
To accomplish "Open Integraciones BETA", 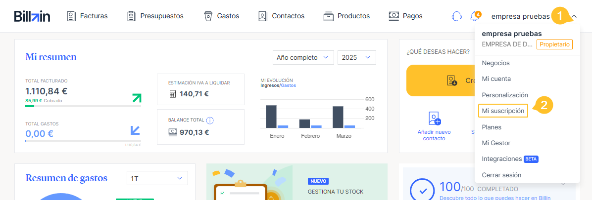I will (x=510, y=159).
